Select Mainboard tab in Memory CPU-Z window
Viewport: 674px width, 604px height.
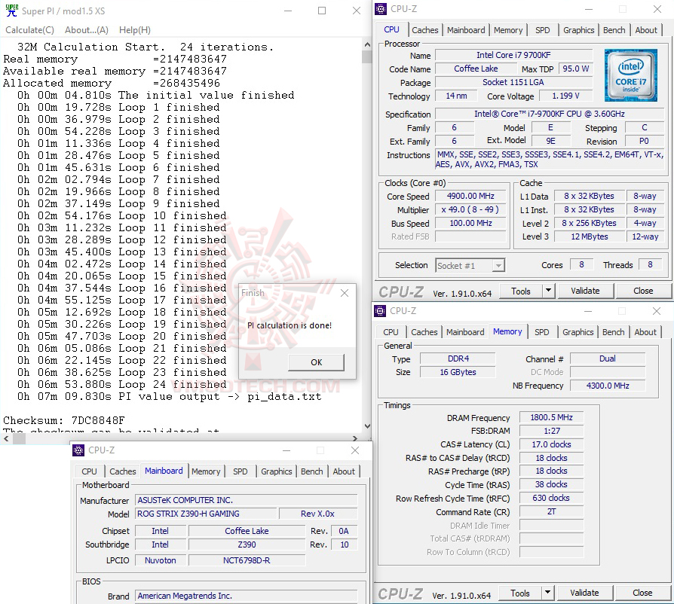[465, 332]
